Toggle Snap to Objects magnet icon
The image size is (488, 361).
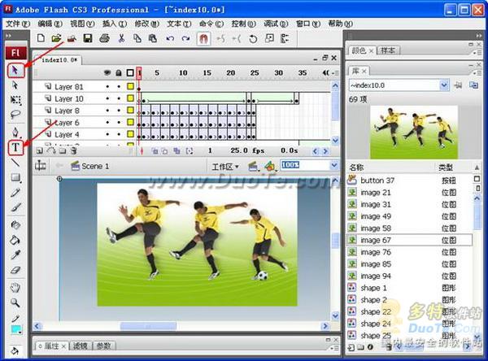203,39
